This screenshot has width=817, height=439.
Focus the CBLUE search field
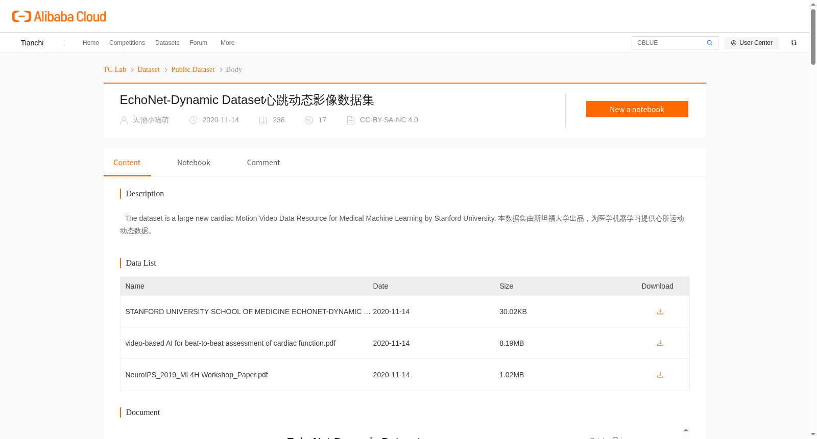[669, 43]
